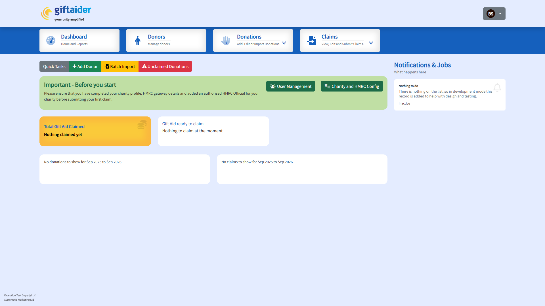Open the Dashboard tab
The height and width of the screenshot is (306, 545).
(79, 41)
